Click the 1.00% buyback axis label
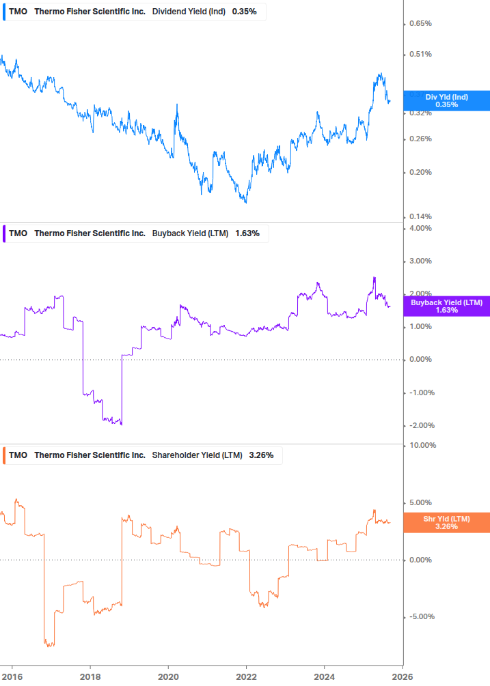This screenshot has width=490, height=686. point(420,327)
